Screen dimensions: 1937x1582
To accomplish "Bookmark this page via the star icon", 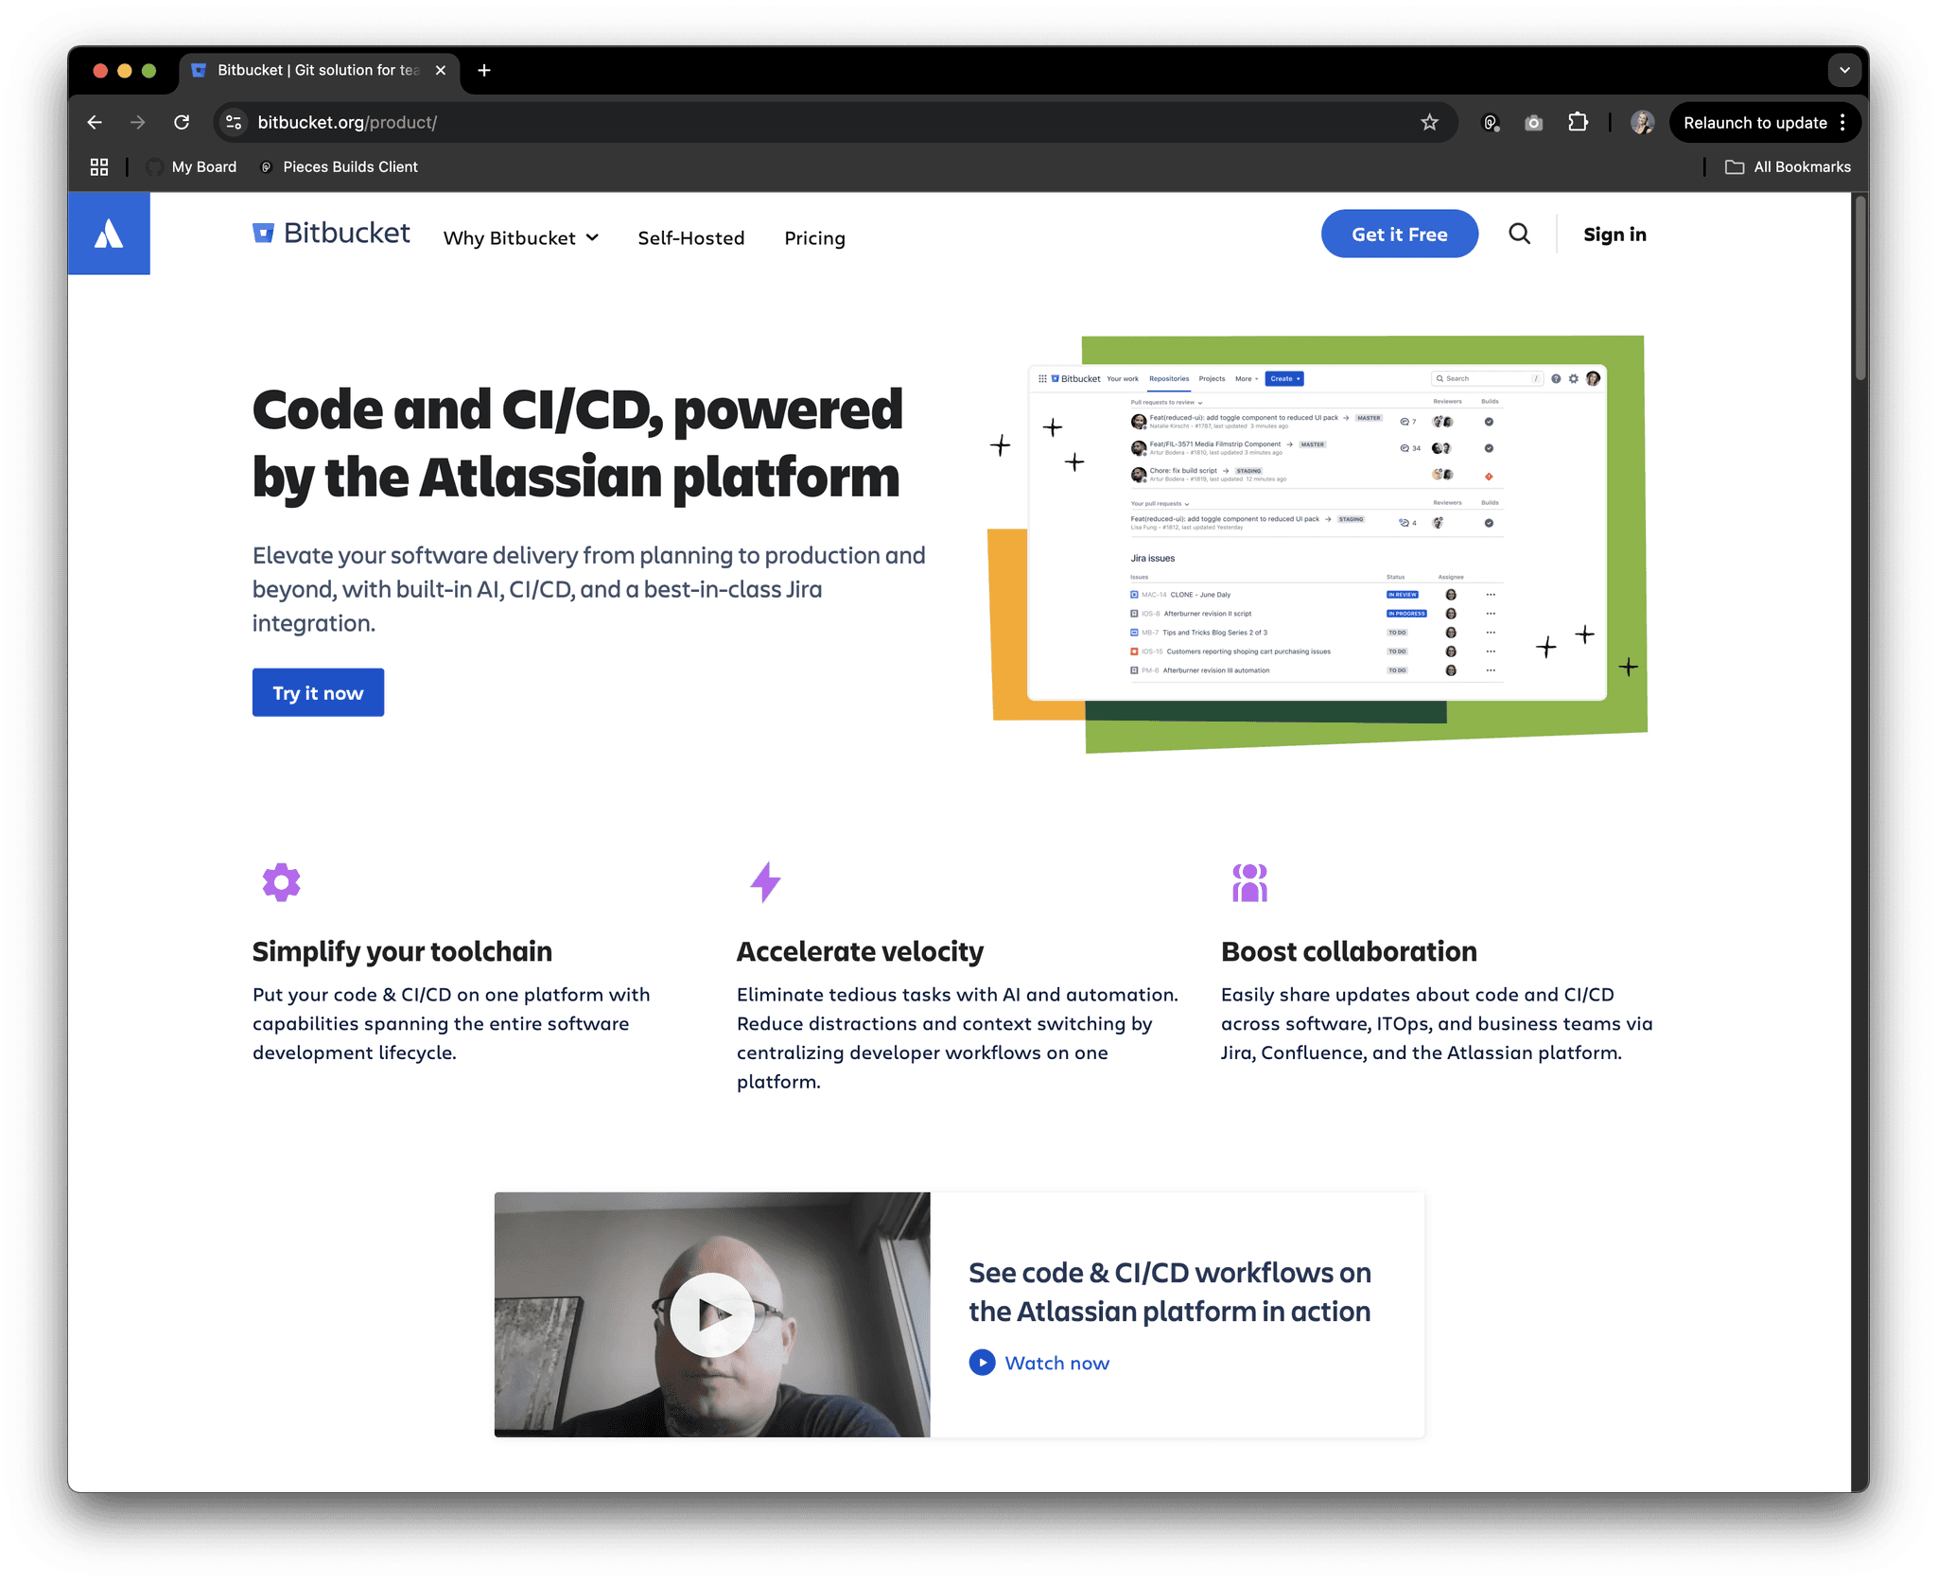I will click(1429, 122).
